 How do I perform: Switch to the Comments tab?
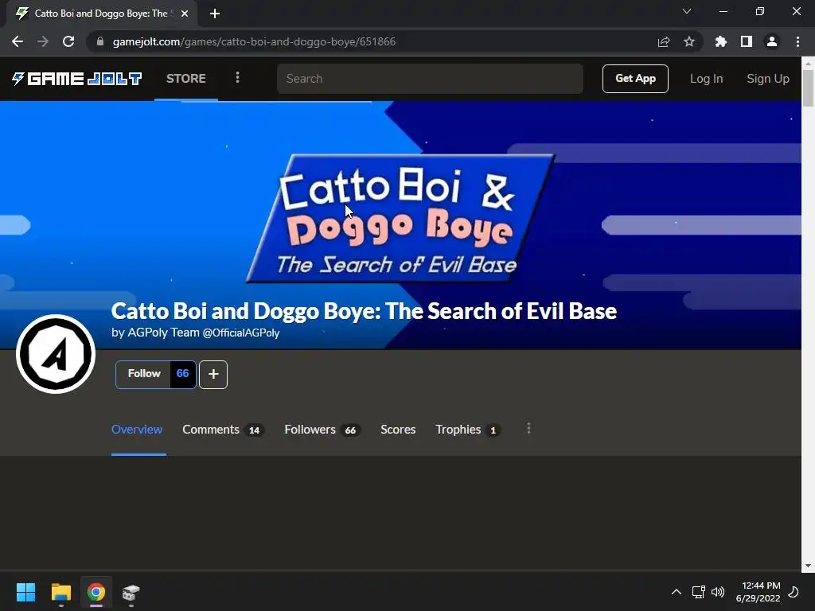tap(223, 430)
